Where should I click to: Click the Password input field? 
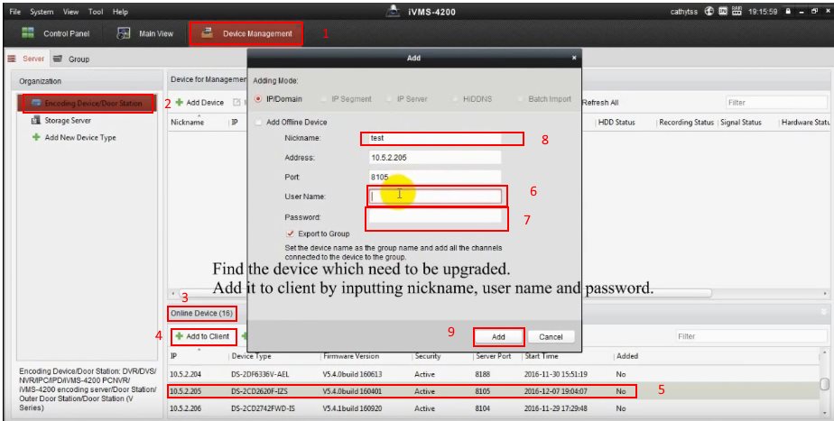tap(435, 217)
